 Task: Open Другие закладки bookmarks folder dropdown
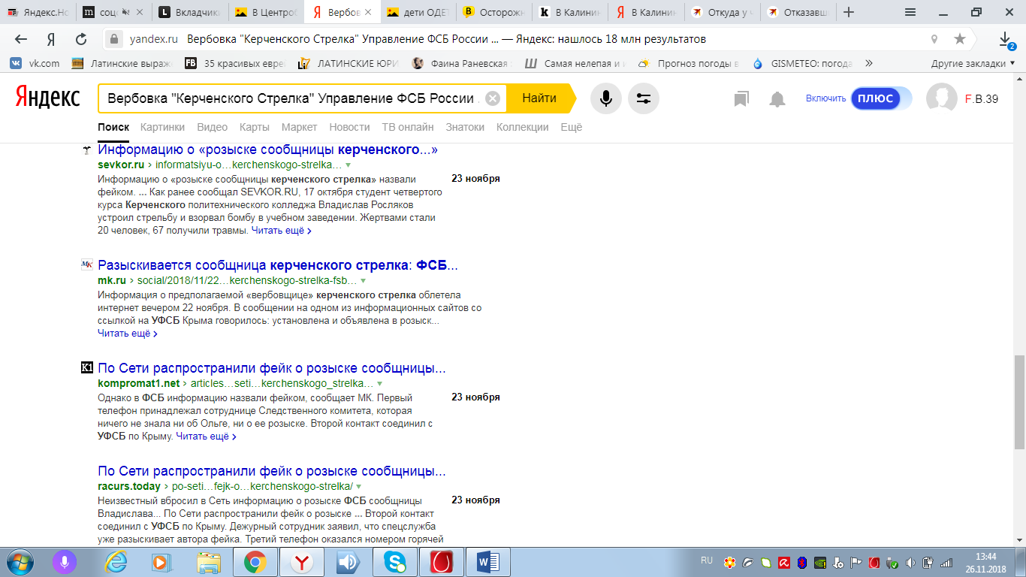click(x=973, y=64)
